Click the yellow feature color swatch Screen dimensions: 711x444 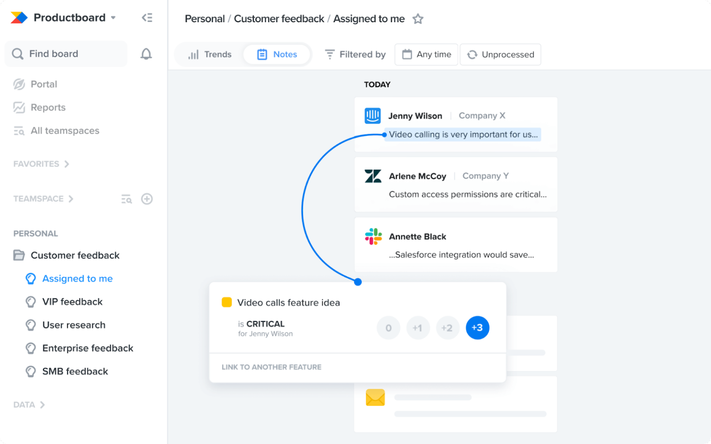click(x=226, y=302)
